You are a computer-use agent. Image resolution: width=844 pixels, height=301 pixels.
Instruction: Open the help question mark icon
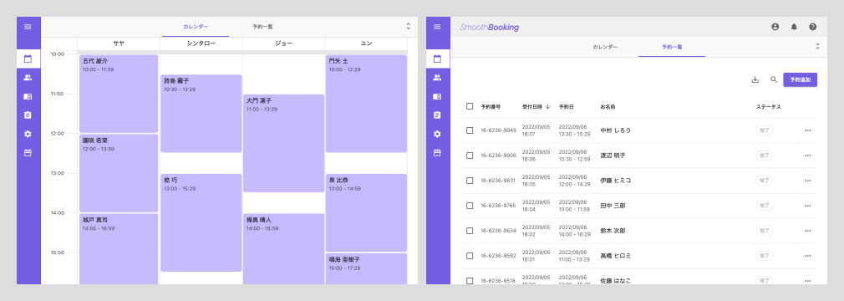tap(813, 27)
